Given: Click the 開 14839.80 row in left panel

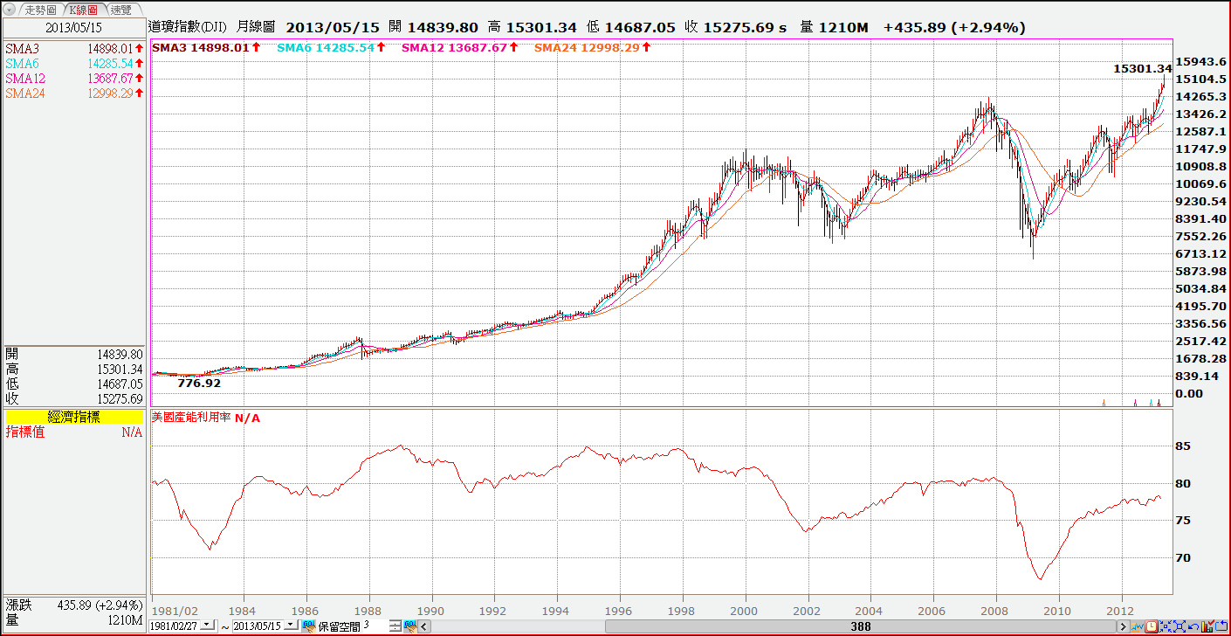Looking at the screenshot, I should (73, 354).
